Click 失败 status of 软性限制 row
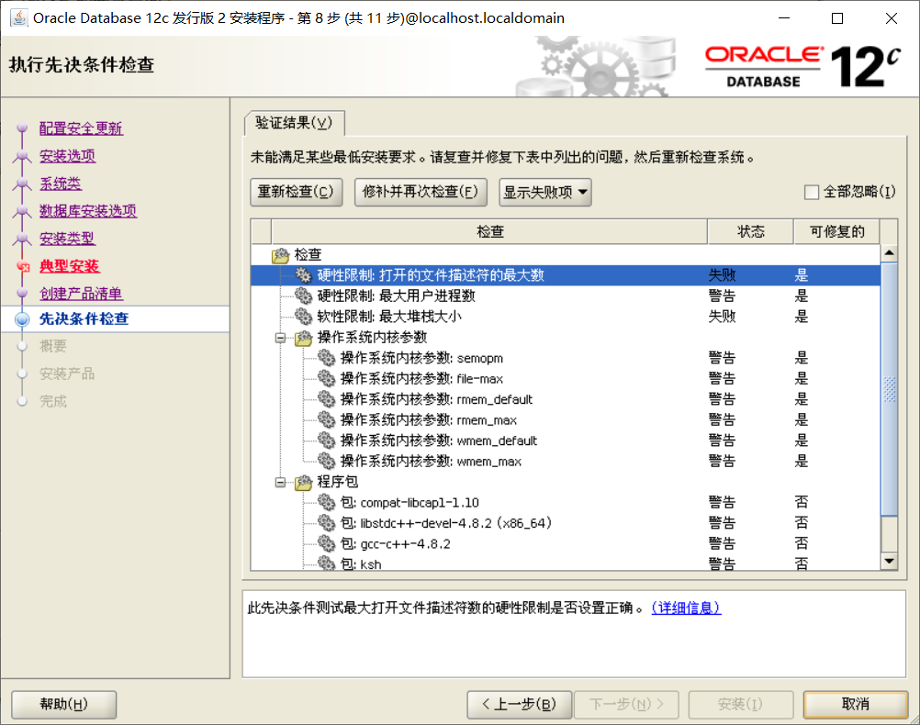The image size is (920, 725). coord(722,317)
